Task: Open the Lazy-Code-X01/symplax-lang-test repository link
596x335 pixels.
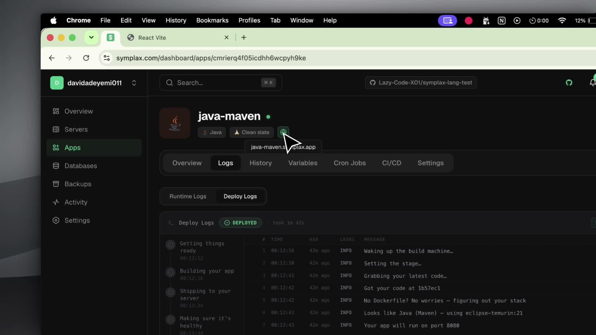Action: 421,83
